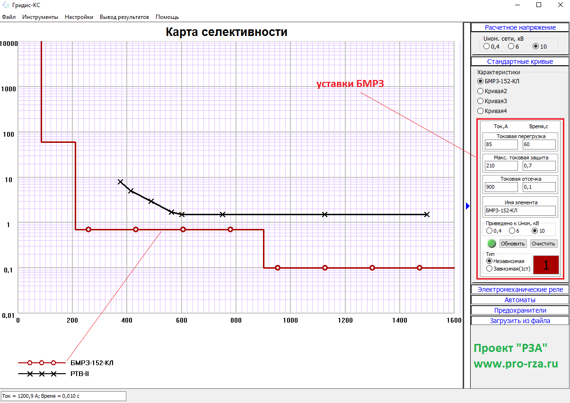Click the dark red curve number swatch

click(x=546, y=265)
